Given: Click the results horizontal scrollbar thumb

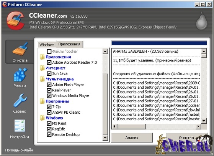Looking at the screenshot, I should click(131, 126).
